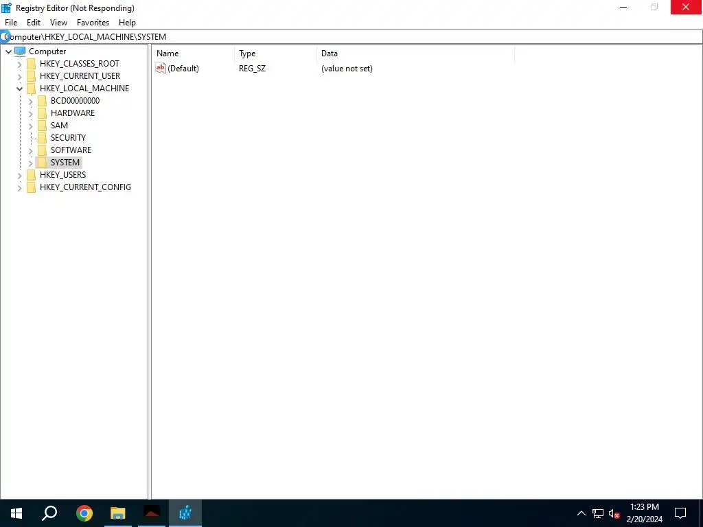The image size is (703, 527).
Task: Click HKEY_CLASSES_ROOT folder icon
Action: (x=31, y=64)
